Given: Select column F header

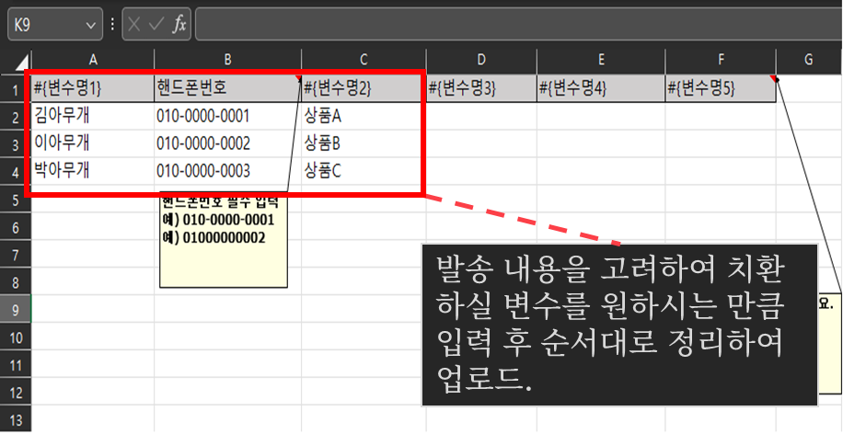Looking at the screenshot, I should (721, 60).
